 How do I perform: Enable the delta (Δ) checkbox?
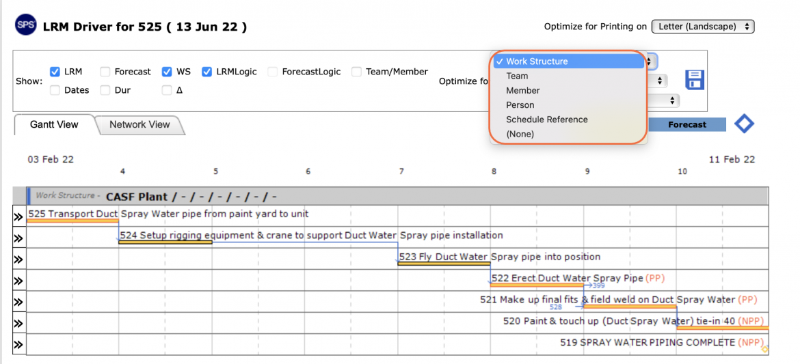point(167,90)
